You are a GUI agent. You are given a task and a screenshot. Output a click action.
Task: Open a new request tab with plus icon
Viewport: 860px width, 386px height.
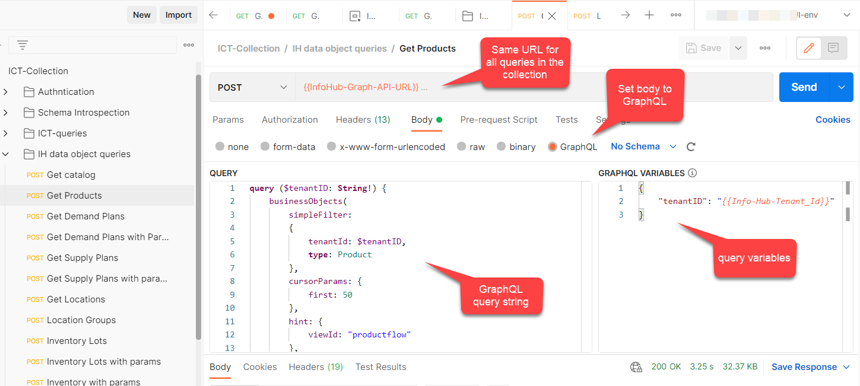coord(649,15)
